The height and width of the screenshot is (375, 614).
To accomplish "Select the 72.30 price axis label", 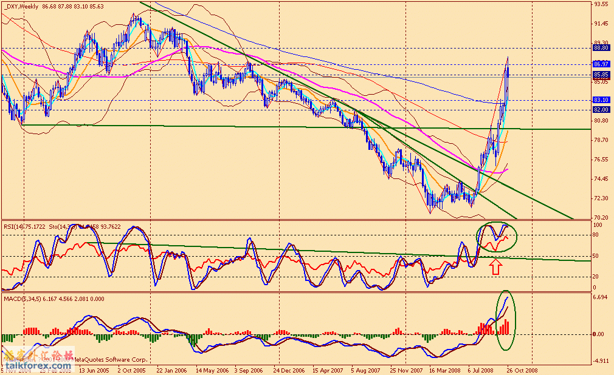I will tap(601, 198).
